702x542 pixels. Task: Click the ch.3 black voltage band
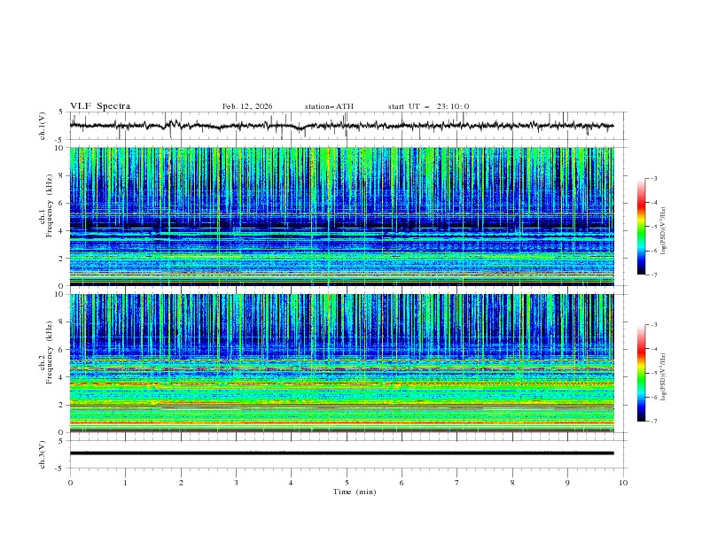341,453
